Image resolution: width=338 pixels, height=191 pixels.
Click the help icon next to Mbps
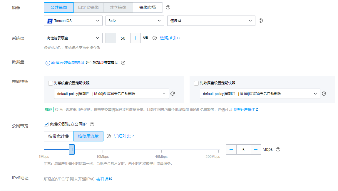278,149
